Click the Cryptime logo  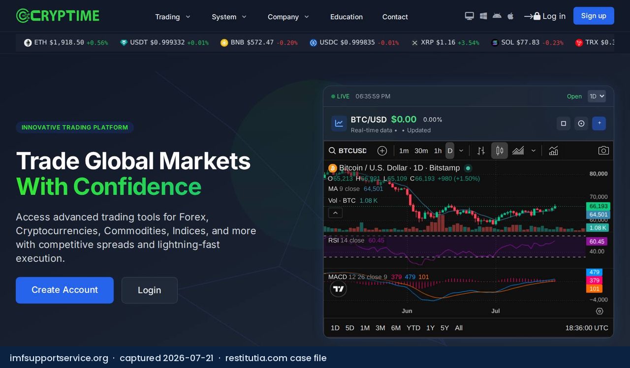coord(58,16)
